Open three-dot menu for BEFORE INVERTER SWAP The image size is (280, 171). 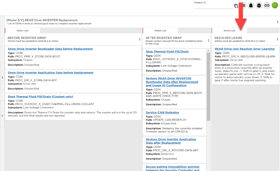click(140, 39)
